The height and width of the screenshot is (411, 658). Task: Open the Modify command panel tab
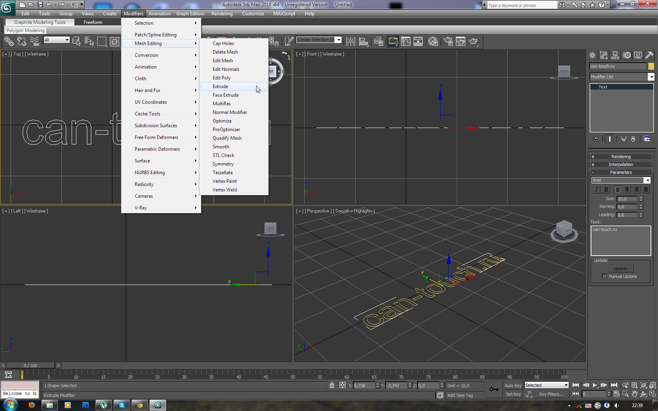tap(604, 55)
